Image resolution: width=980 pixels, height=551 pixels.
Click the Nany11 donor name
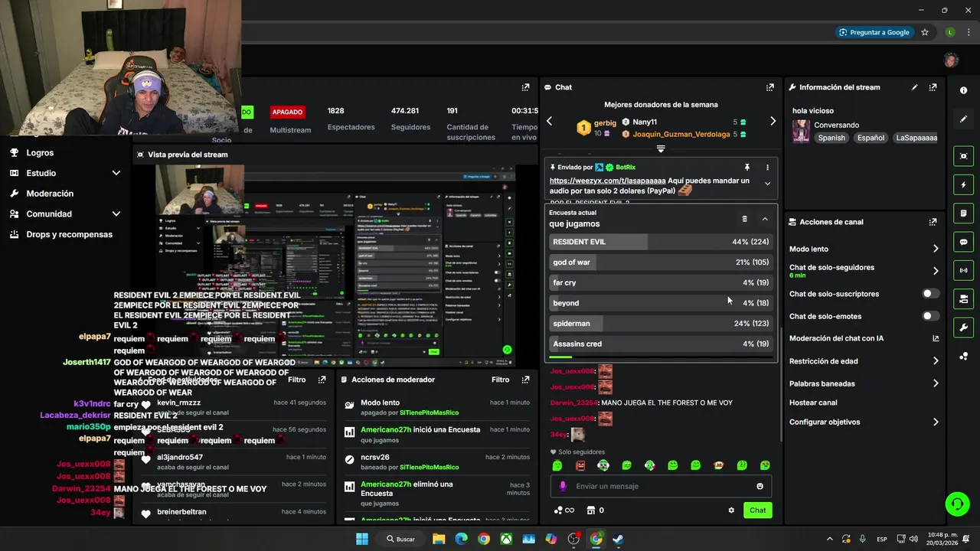(645, 122)
